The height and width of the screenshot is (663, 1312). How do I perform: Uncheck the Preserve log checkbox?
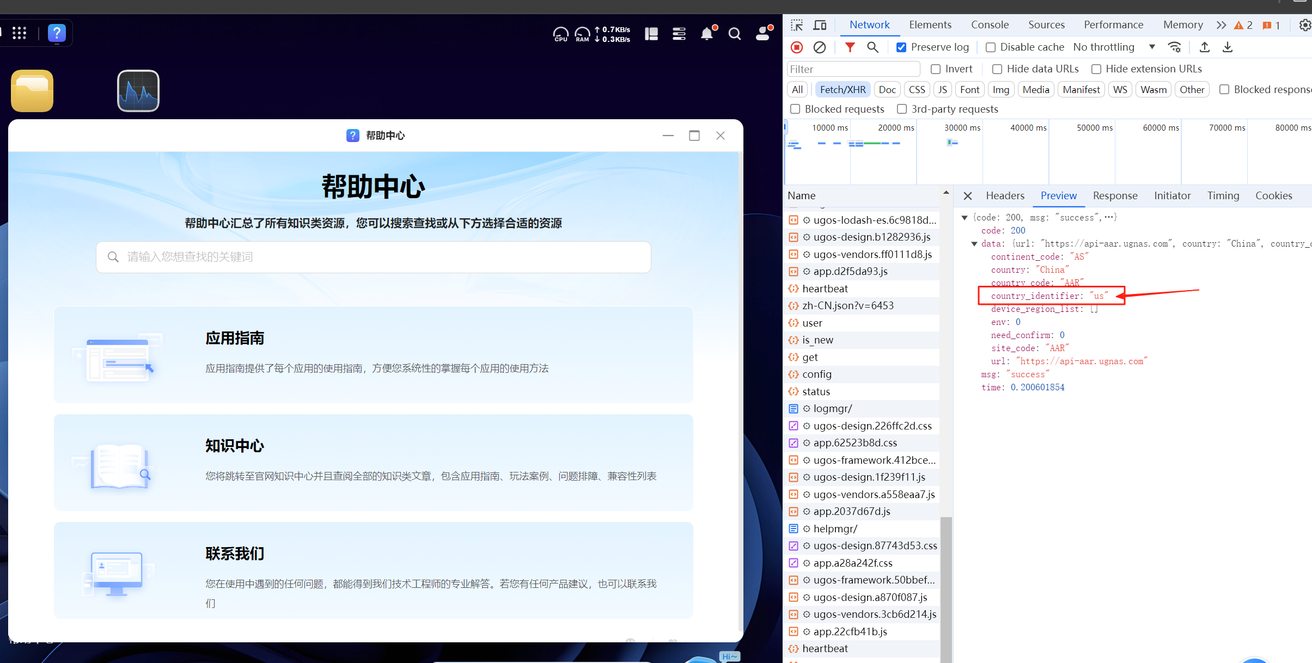(901, 47)
